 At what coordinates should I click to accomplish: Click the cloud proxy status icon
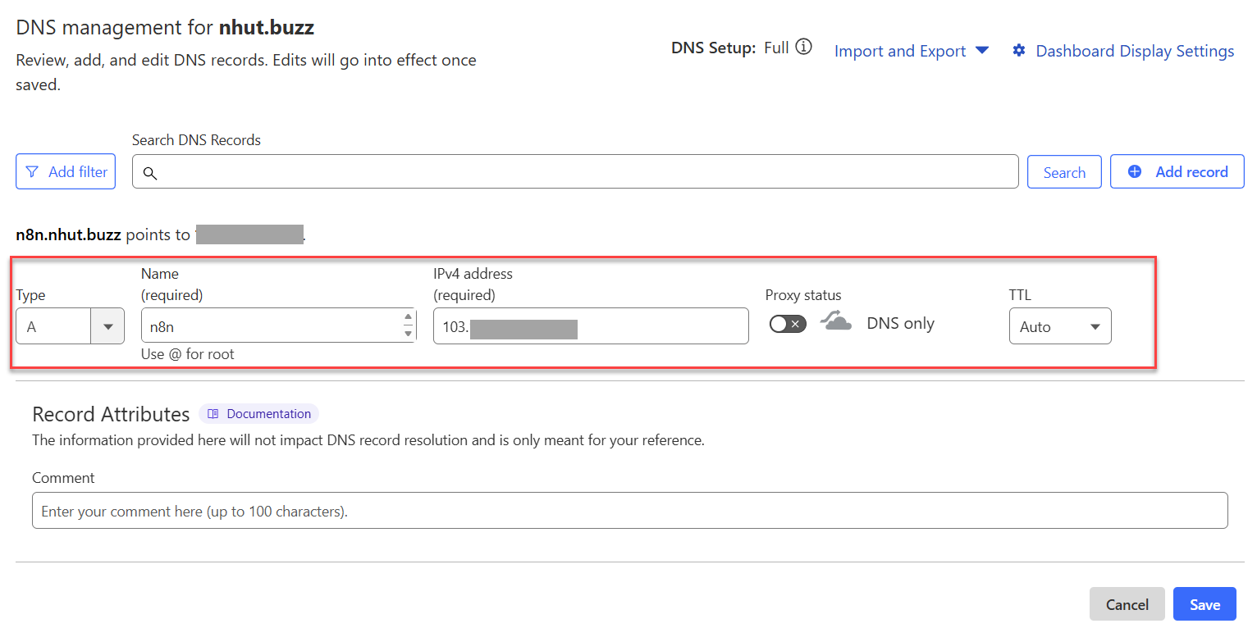(x=836, y=323)
